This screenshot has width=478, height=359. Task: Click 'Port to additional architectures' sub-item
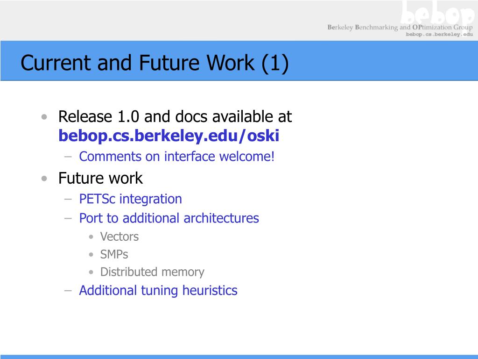[169, 218]
